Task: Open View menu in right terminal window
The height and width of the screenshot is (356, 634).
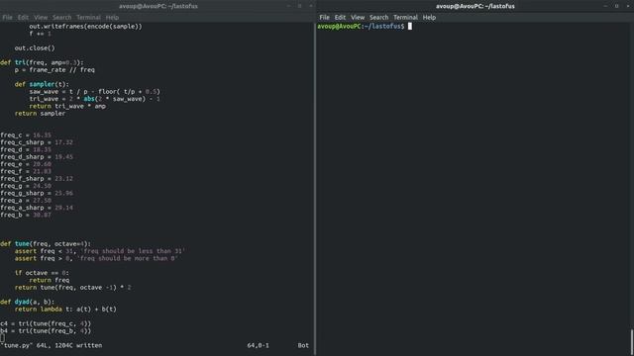Action: (358, 18)
